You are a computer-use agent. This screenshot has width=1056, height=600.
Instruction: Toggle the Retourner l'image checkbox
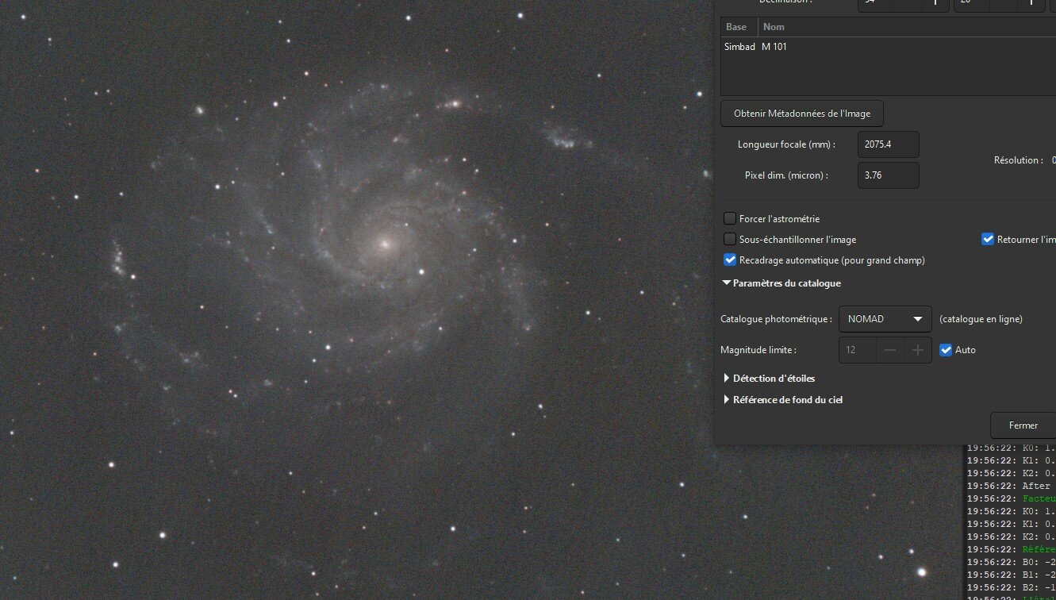(988, 239)
